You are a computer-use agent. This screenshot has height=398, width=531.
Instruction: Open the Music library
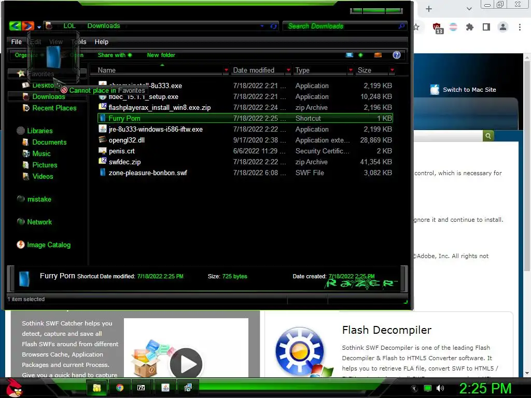(x=41, y=153)
